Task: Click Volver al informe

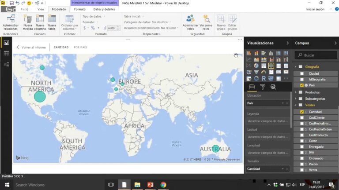Action: click(x=31, y=47)
